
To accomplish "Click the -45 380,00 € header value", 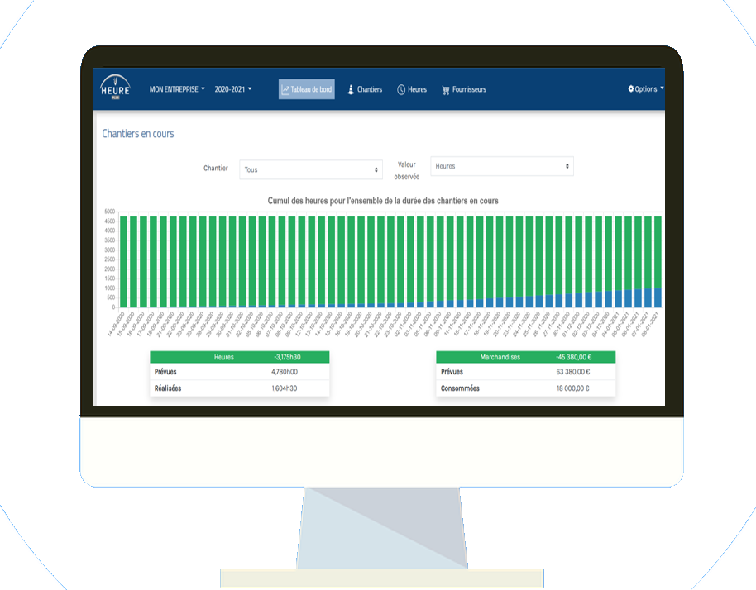I will (574, 357).
